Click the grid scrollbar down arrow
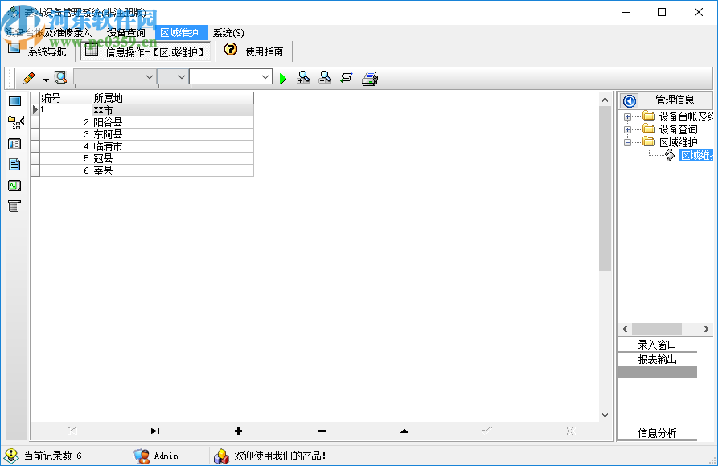This screenshot has height=466, width=718. (605, 415)
